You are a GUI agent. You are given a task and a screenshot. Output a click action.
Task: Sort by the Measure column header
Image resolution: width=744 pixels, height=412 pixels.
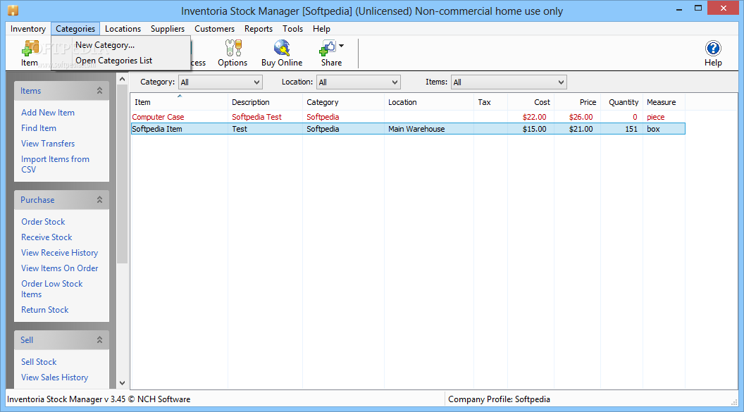coord(664,102)
